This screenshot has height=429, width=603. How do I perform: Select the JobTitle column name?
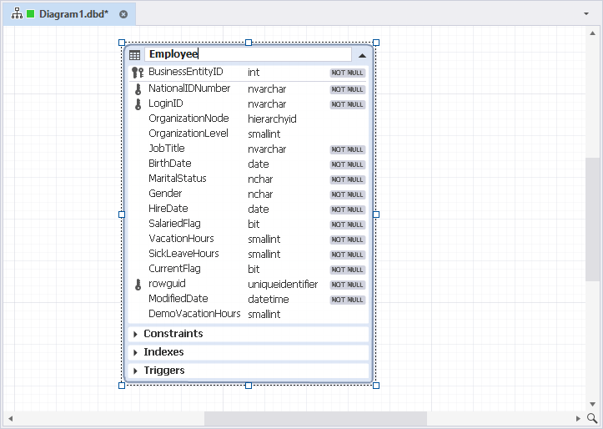[x=167, y=149]
